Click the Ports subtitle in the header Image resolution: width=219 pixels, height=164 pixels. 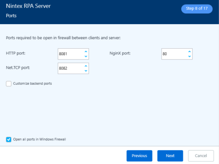[x=11, y=16]
